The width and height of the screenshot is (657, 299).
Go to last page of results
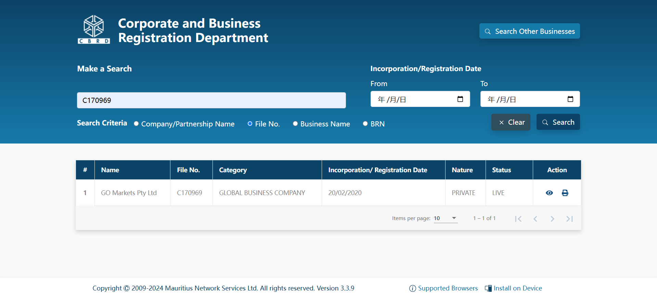point(569,219)
